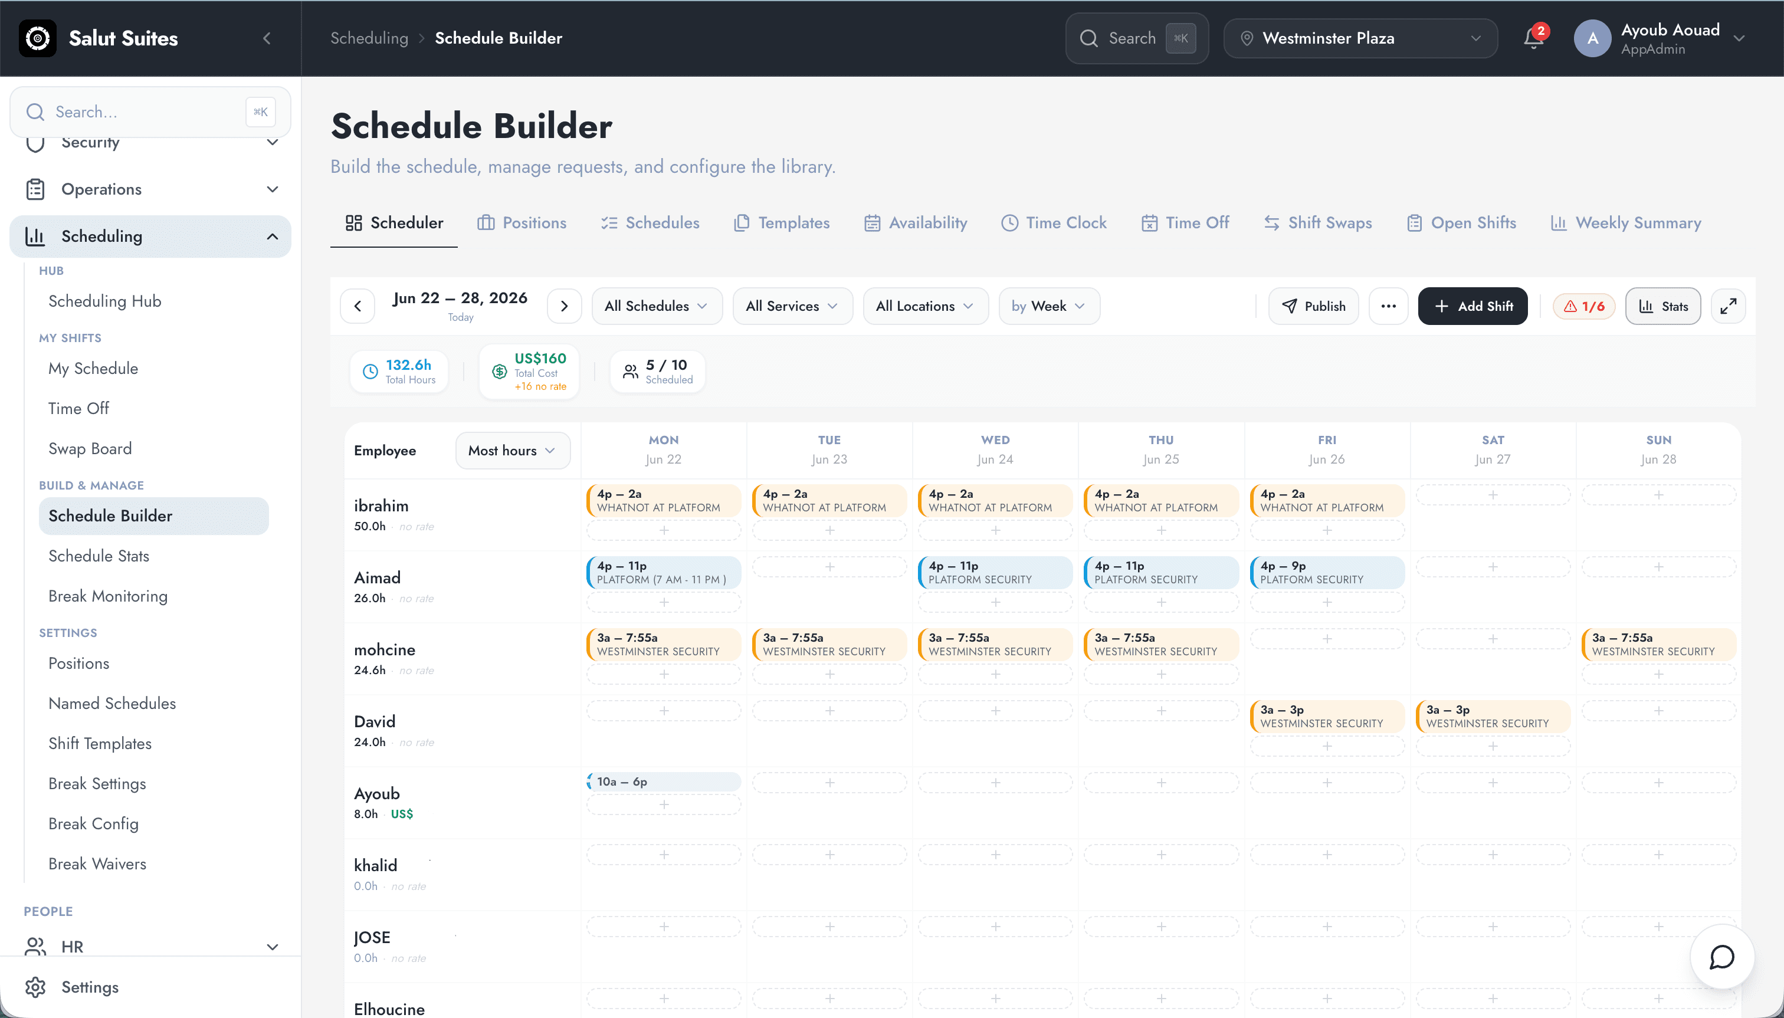Viewport: 1784px width, 1018px height.
Task: Expand the Security sidebar section
Action: pos(150,143)
